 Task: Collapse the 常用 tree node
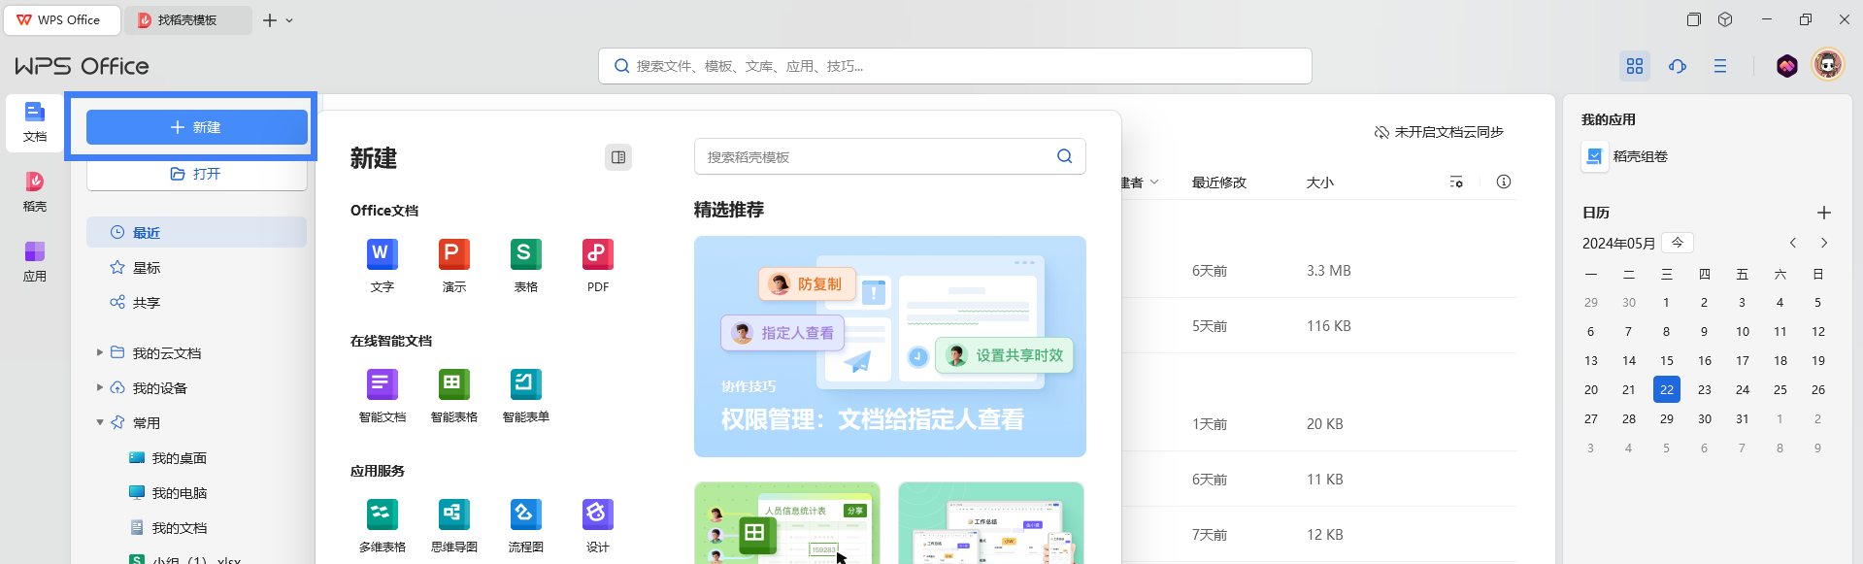click(x=99, y=422)
